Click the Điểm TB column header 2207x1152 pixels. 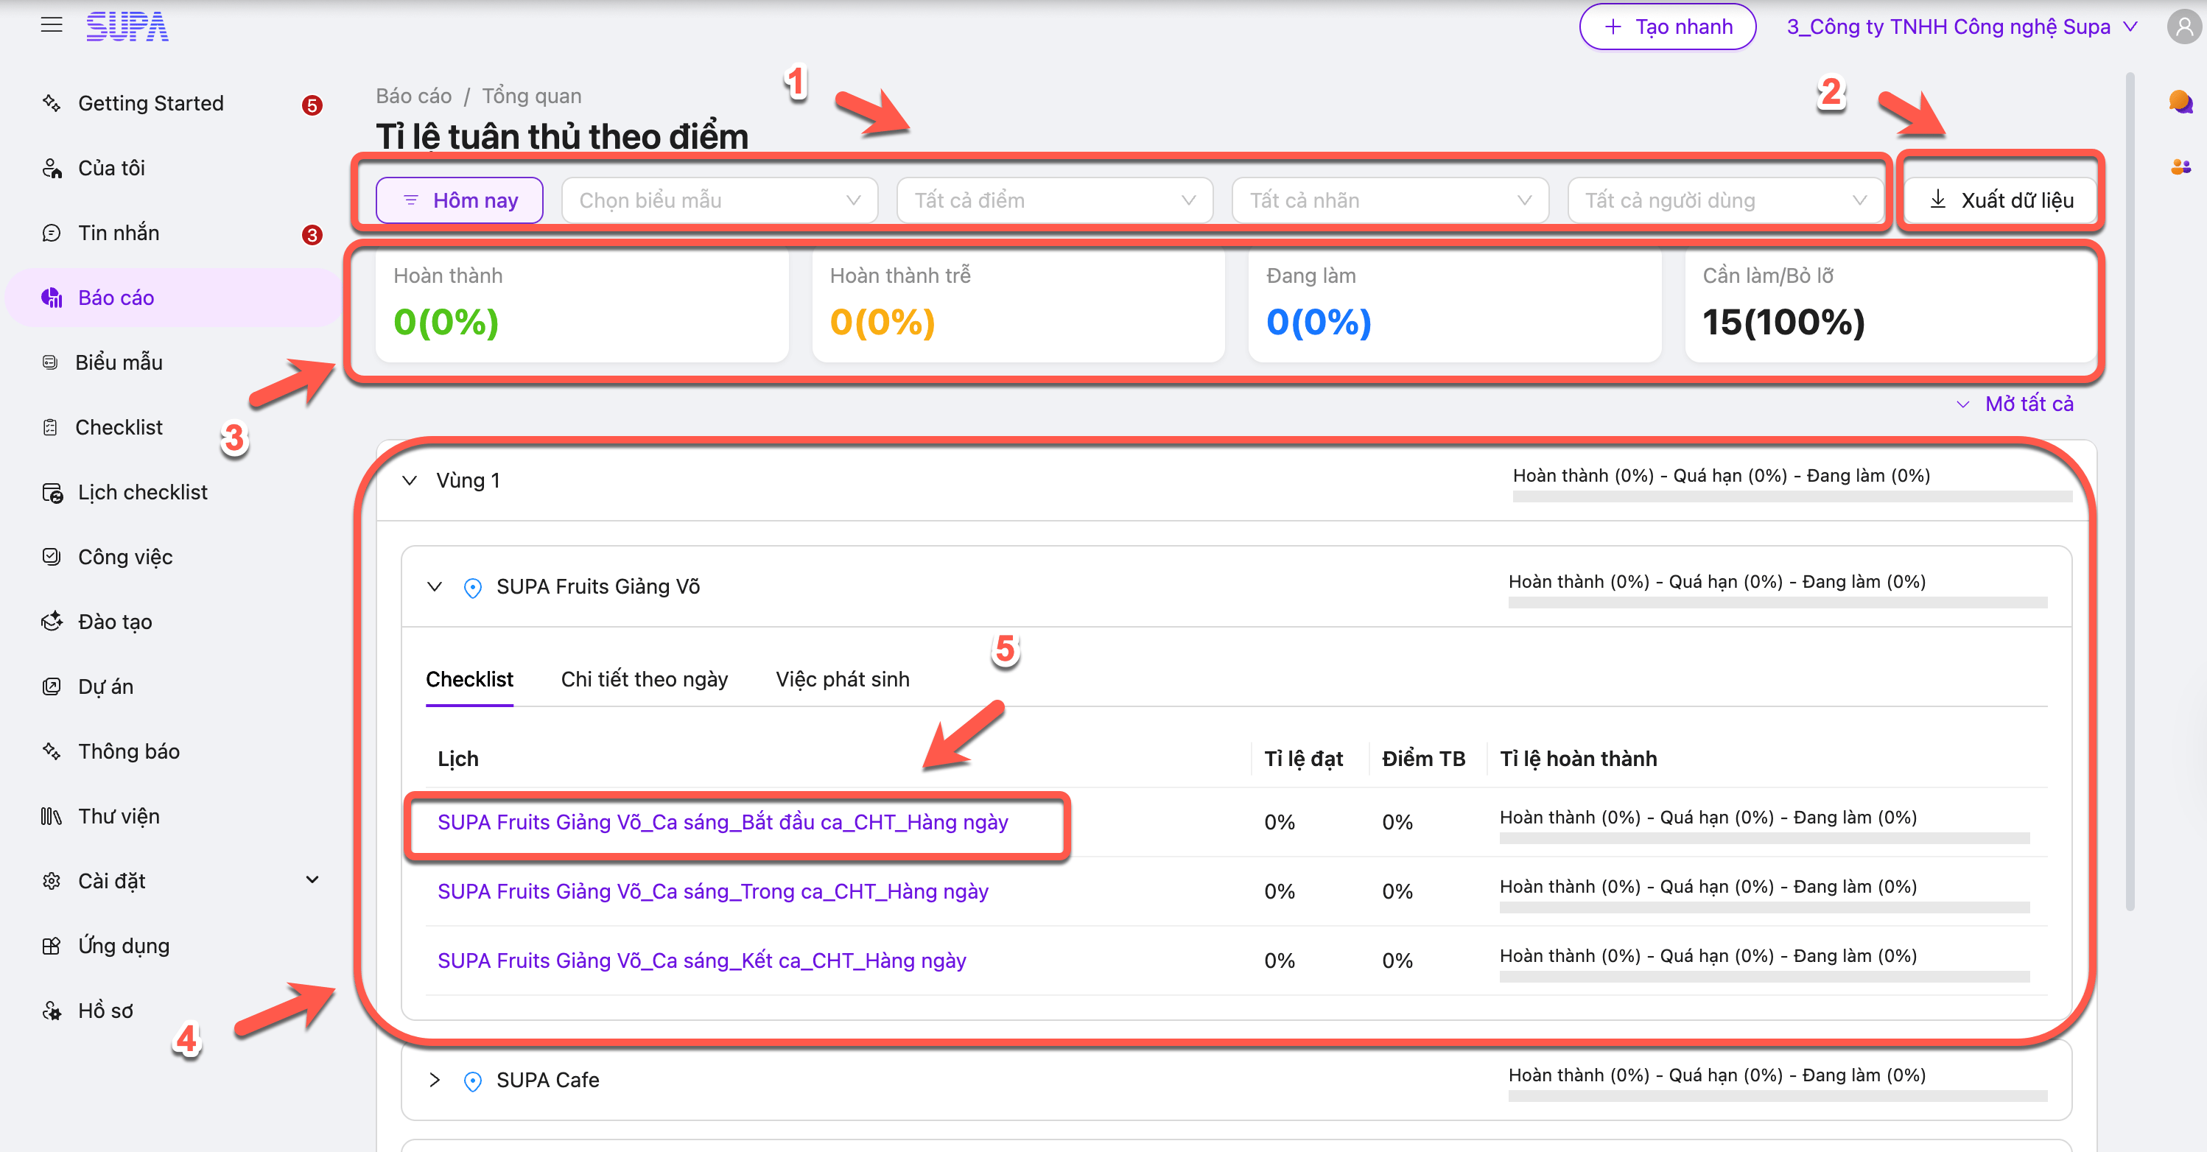tap(1423, 759)
